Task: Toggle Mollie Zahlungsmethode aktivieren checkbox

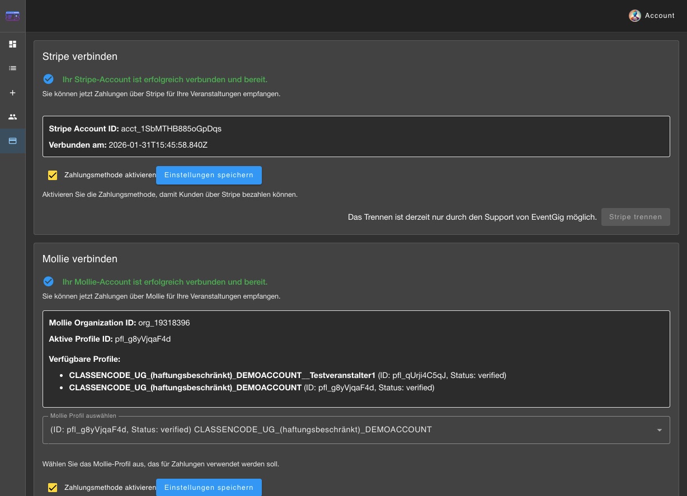Action: coord(53,488)
